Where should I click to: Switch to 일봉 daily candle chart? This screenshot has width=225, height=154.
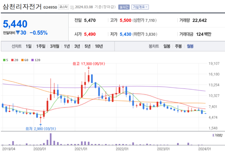[x=167, y=46]
